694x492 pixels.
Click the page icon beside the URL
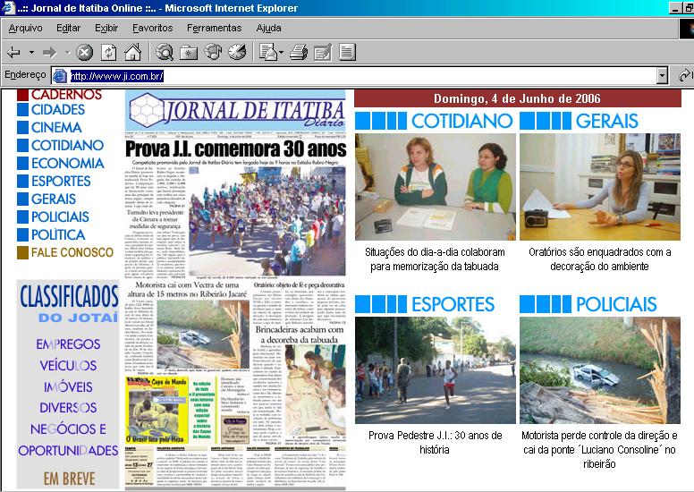[60, 76]
